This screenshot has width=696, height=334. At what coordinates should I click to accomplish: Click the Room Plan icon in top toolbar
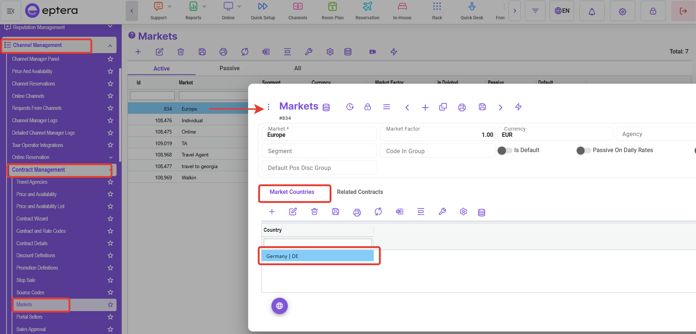pos(332,7)
